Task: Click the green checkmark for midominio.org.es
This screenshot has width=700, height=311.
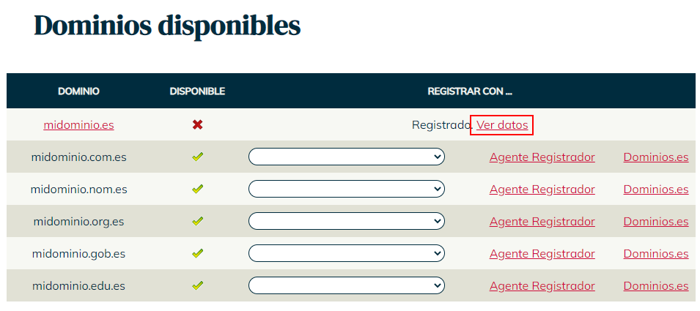Action: click(x=197, y=221)
